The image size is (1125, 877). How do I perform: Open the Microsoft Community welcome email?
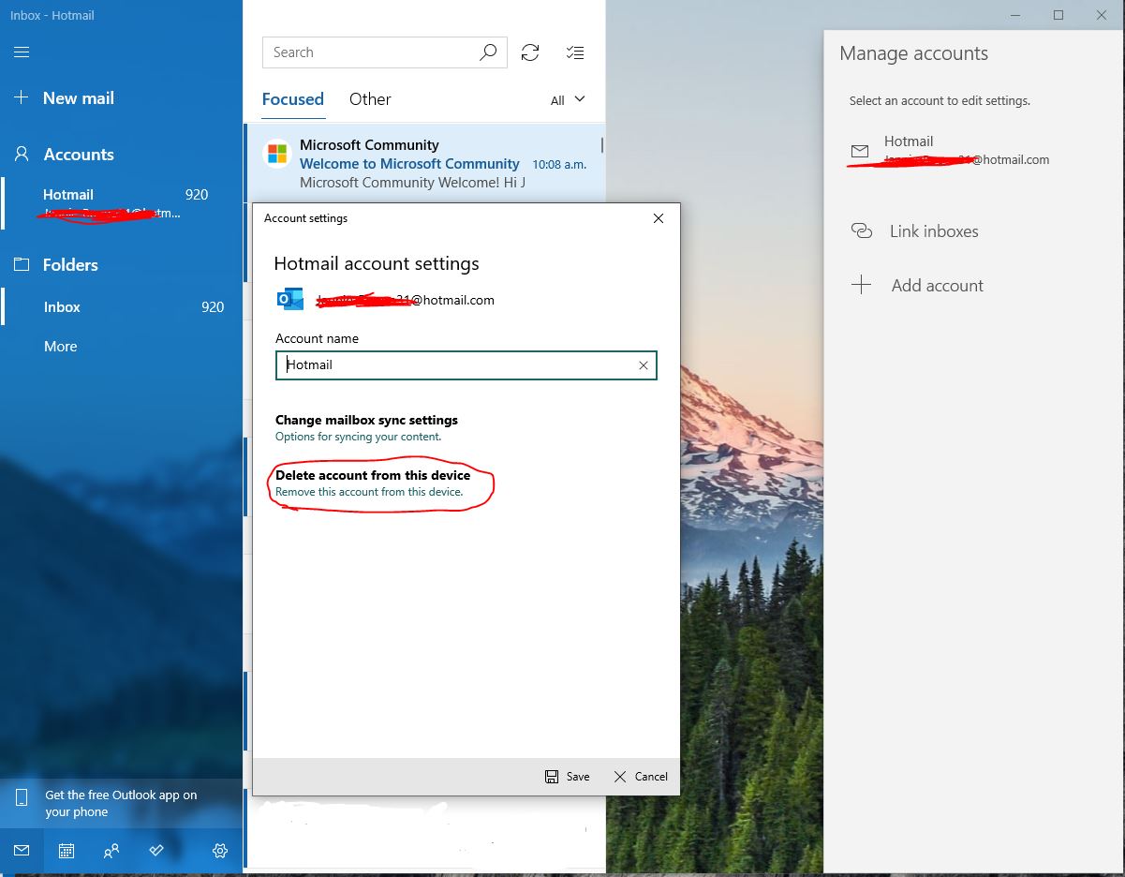click(x=424, y=163)
